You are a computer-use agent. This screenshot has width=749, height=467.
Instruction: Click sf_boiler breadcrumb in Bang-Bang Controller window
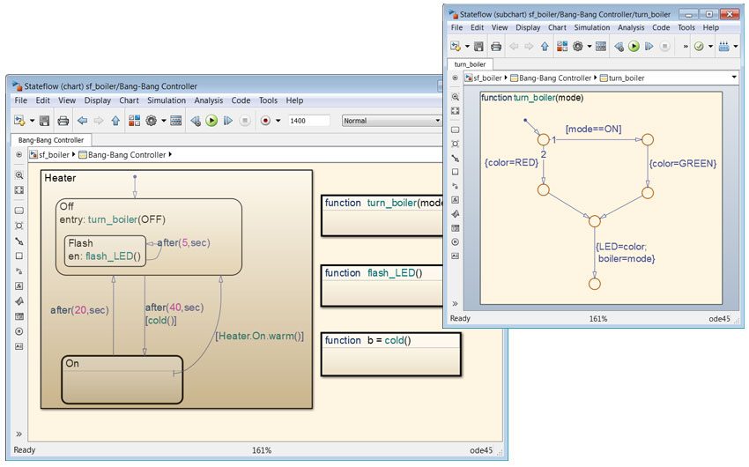(x=53, y=155)
